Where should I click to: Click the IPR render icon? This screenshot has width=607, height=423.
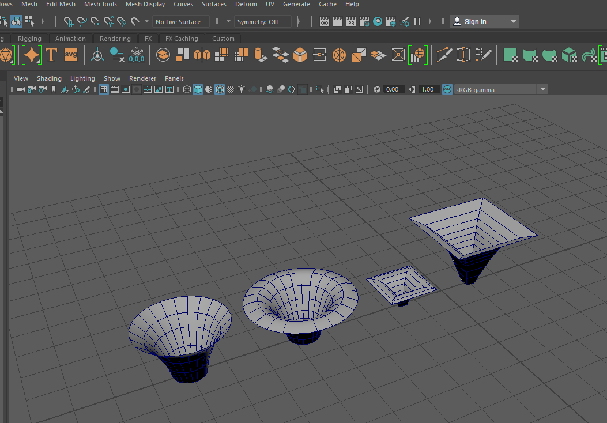[x=350, y=22]
